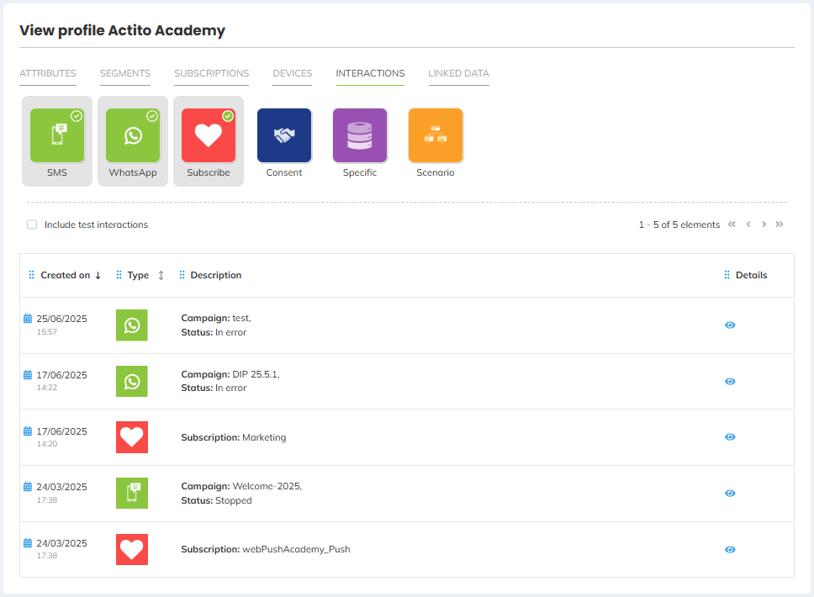814x597 pixels.
Task: Click calendar icon beside 17/06/2025 14:22
Action: [x=28, y=375]
